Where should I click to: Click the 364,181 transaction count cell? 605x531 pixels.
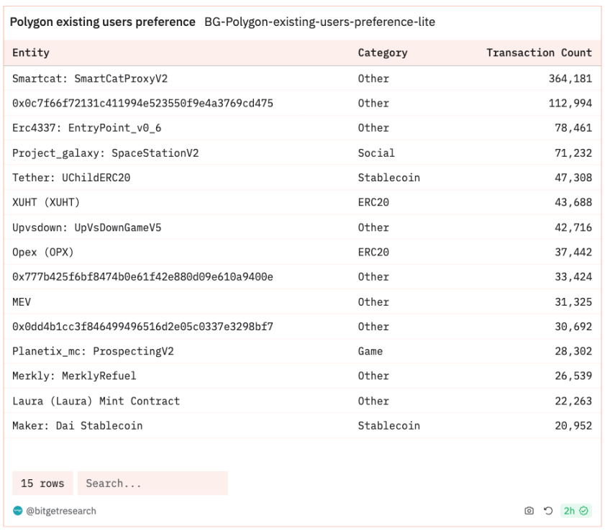coord(570,78)
